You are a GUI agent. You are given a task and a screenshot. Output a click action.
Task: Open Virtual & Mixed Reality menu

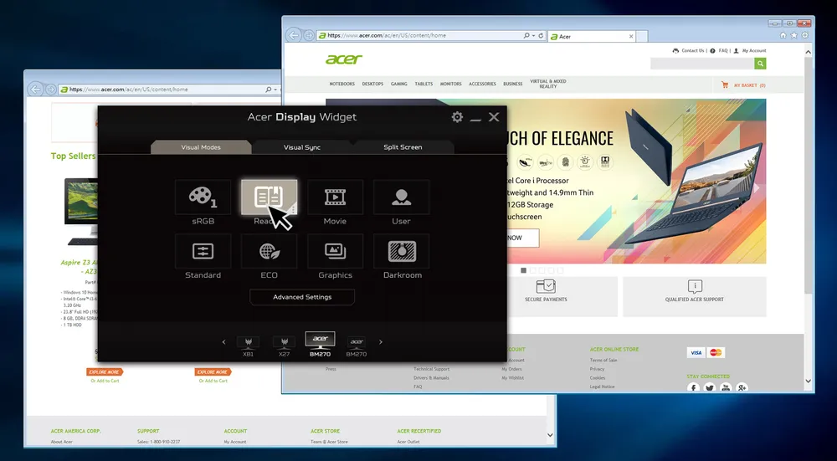click(547, 84)
